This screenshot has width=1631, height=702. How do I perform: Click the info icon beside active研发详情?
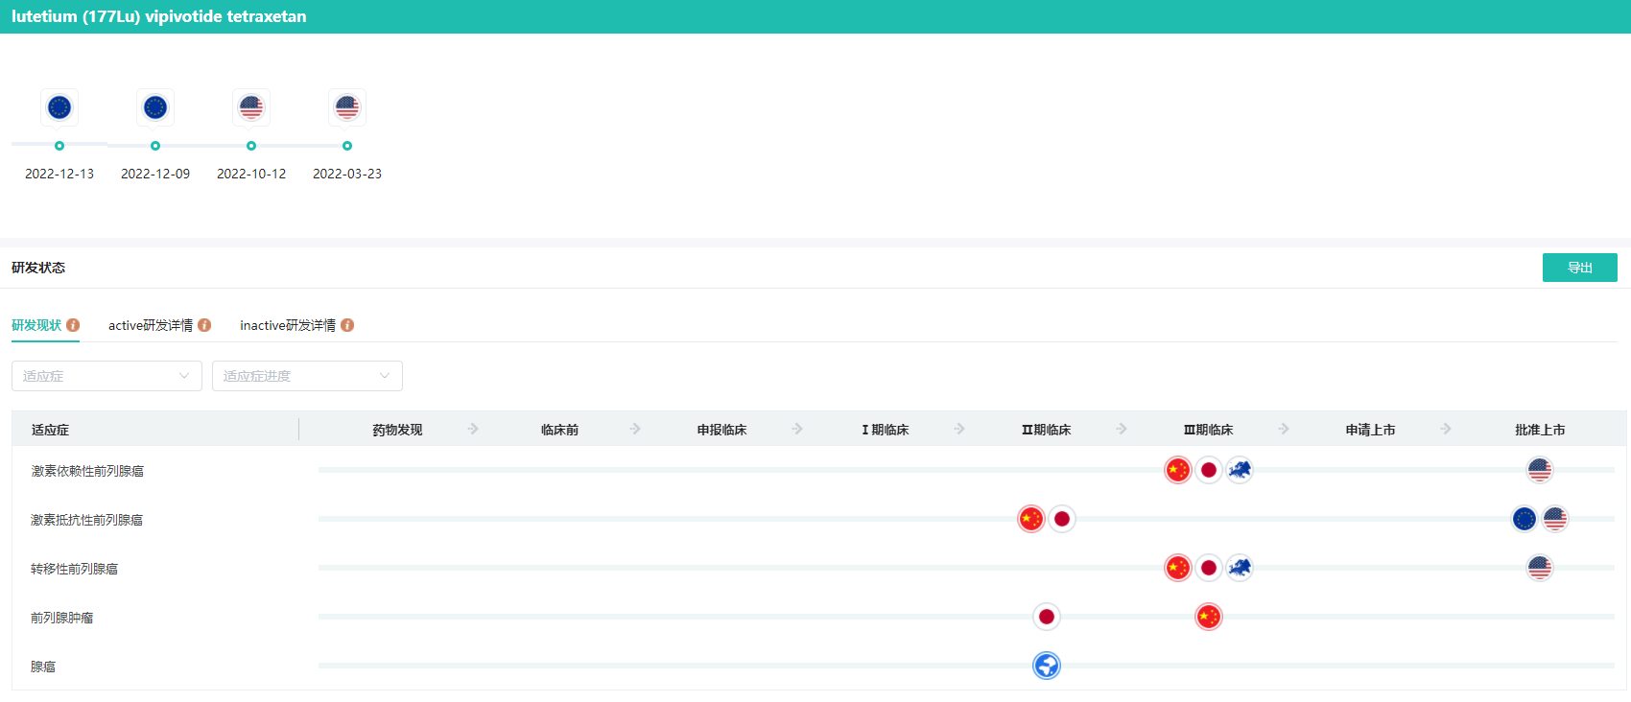pyautogui.click(x=204, y=325)
